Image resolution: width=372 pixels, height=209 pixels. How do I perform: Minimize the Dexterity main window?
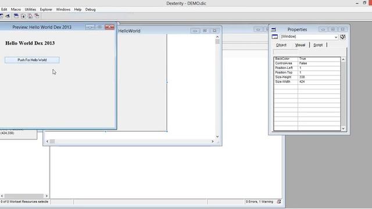click(x=357, y=3)
